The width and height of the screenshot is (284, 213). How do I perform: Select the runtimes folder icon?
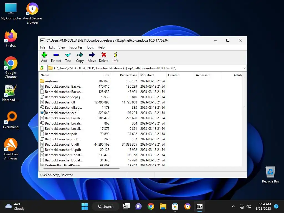(x=42, y=81)
